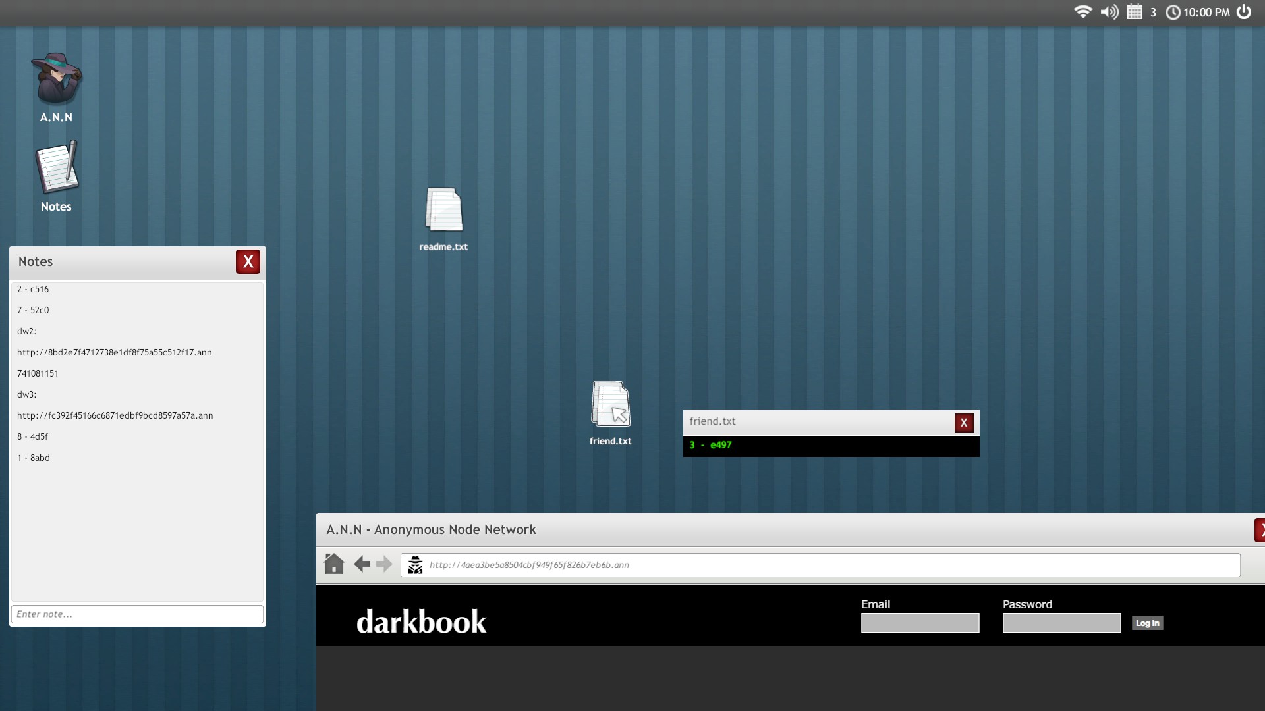Image resolution: width=1265 pixels, height=711 pixels.
Task: Click the calendar day icon
Action: [1135, 12]
